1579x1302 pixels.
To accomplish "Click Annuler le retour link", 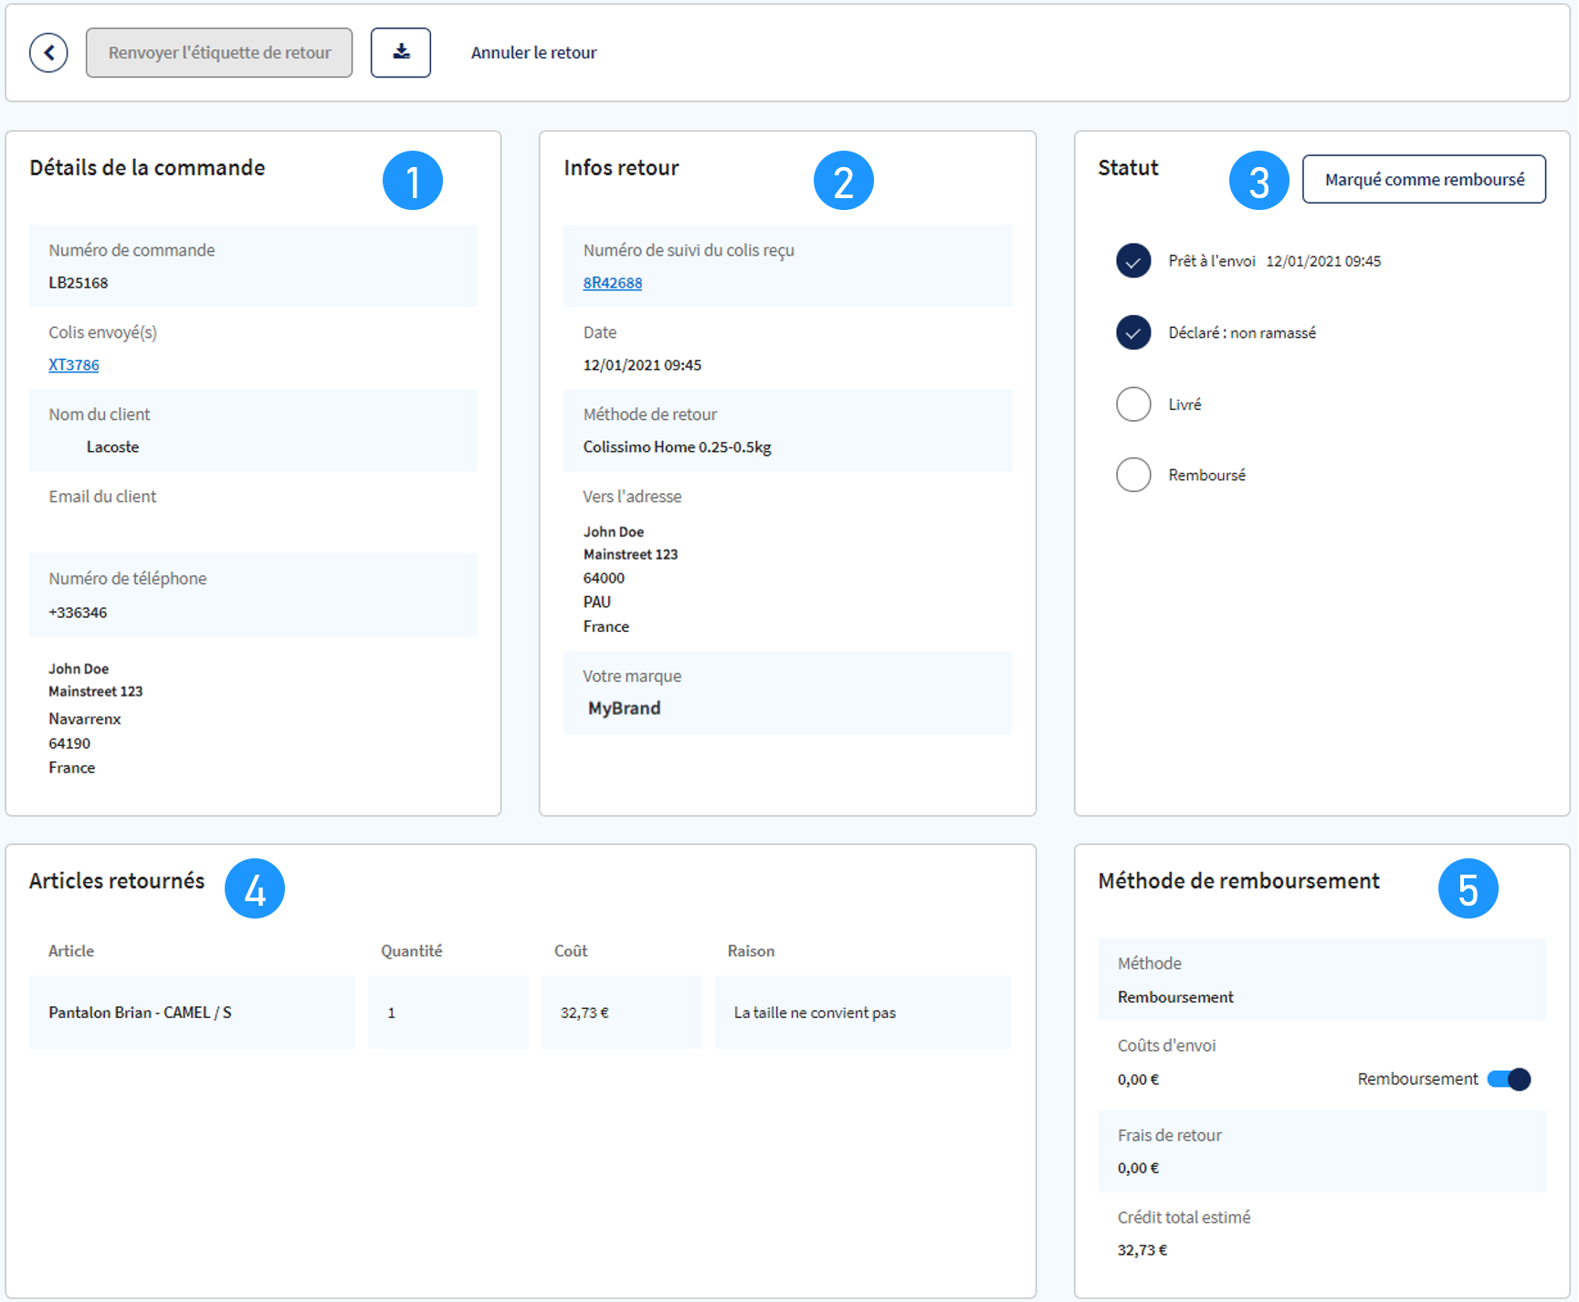I will pyautogui.click(x=533, y=53).
